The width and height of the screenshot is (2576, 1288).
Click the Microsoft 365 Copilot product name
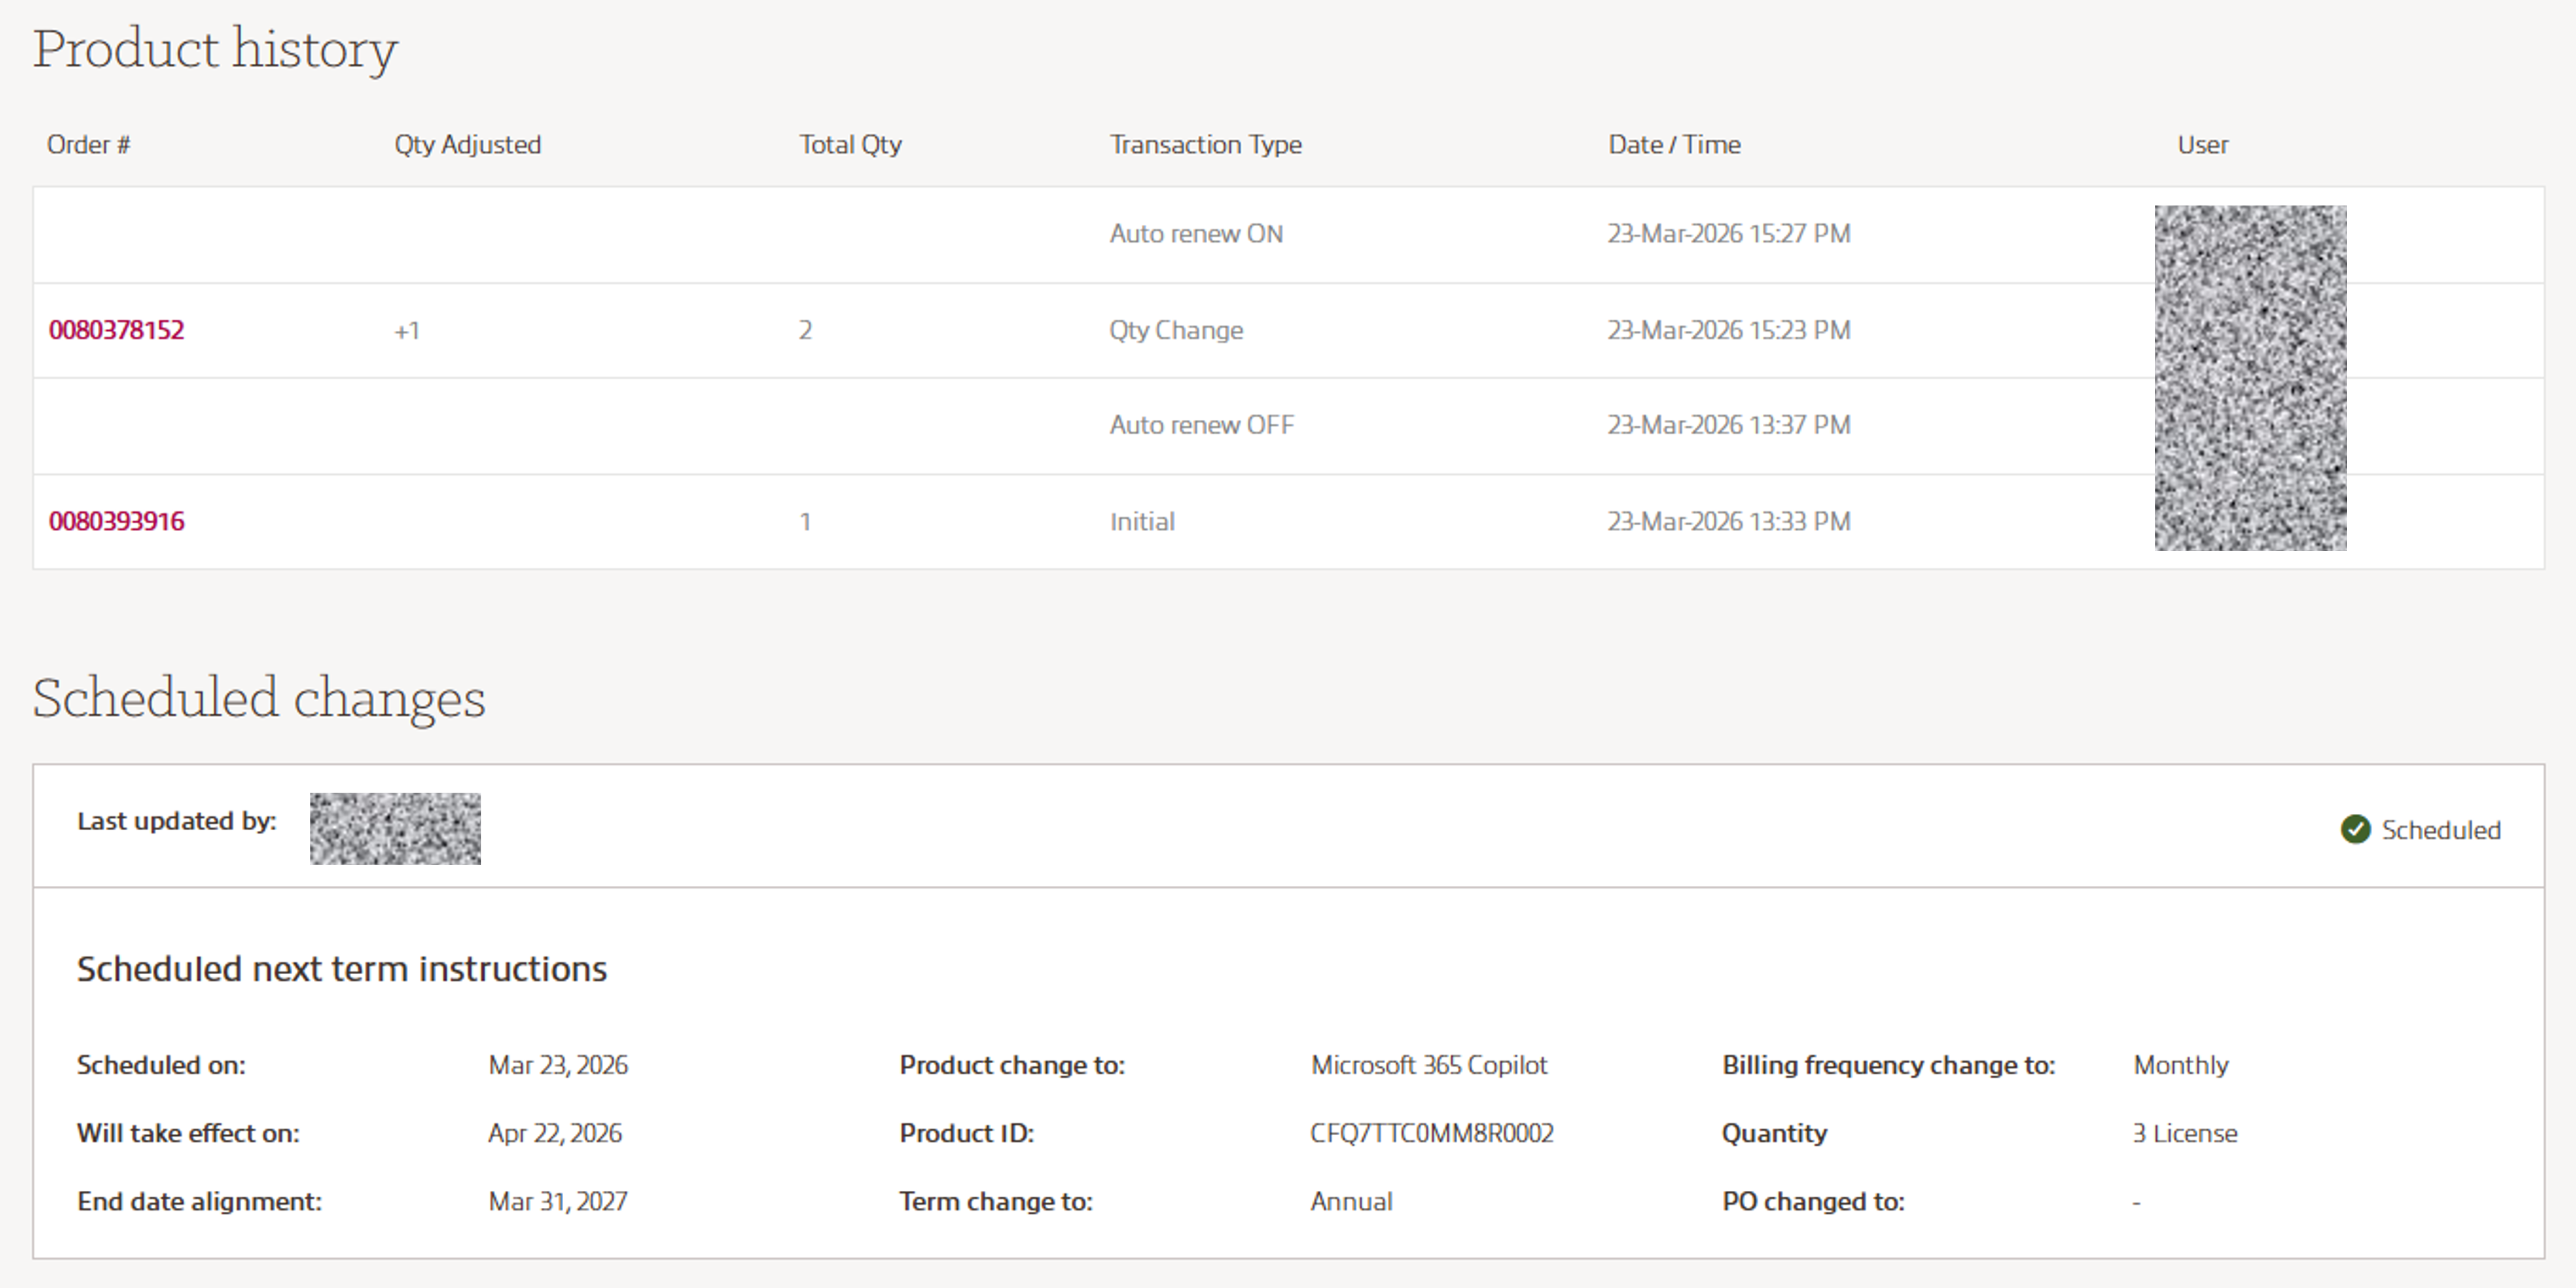pos(1429,1065)
